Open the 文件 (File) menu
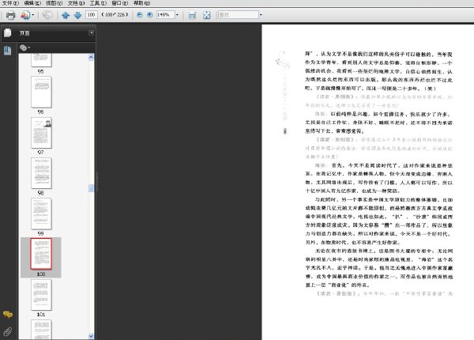This screenshot has width=474, height=340. (x=10, y=3)
